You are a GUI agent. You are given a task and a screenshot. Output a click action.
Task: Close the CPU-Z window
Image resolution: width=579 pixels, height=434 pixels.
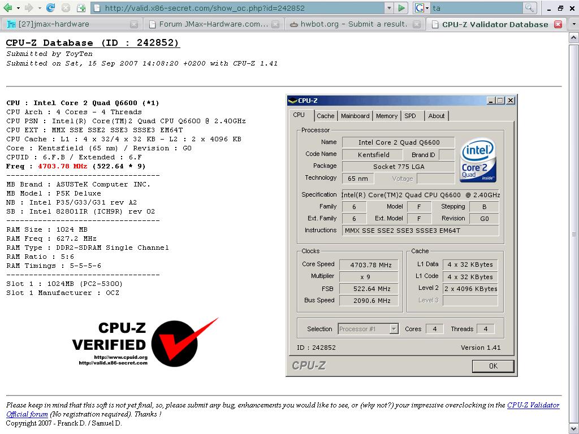[x=511, y=101]
